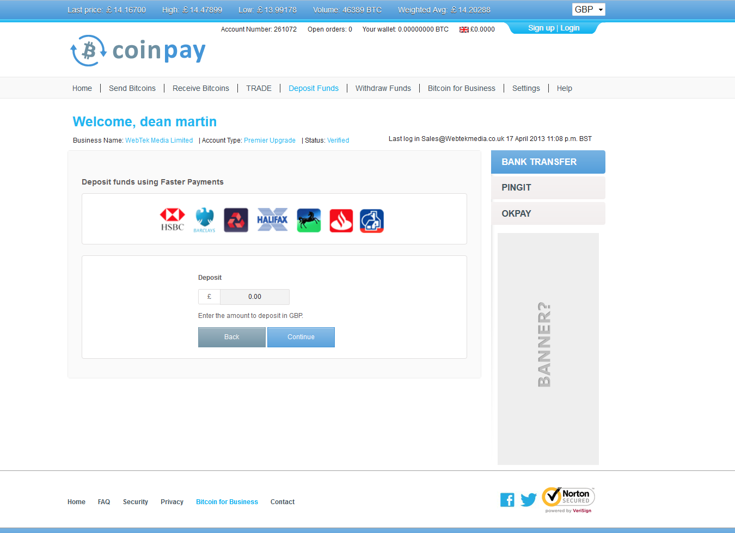This screenshot has height=533, width=735.
Task: Click the Continue button
Action: [x=301, y=337]
